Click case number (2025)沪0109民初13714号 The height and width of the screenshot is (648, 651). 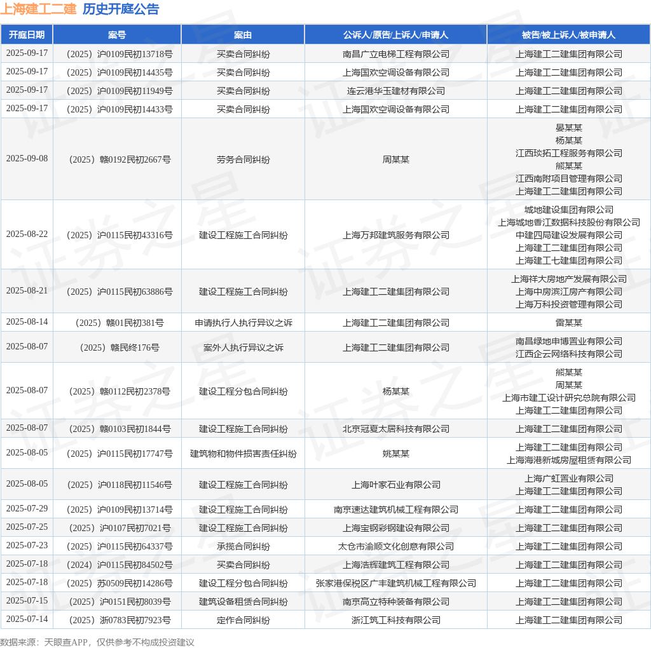119,510
